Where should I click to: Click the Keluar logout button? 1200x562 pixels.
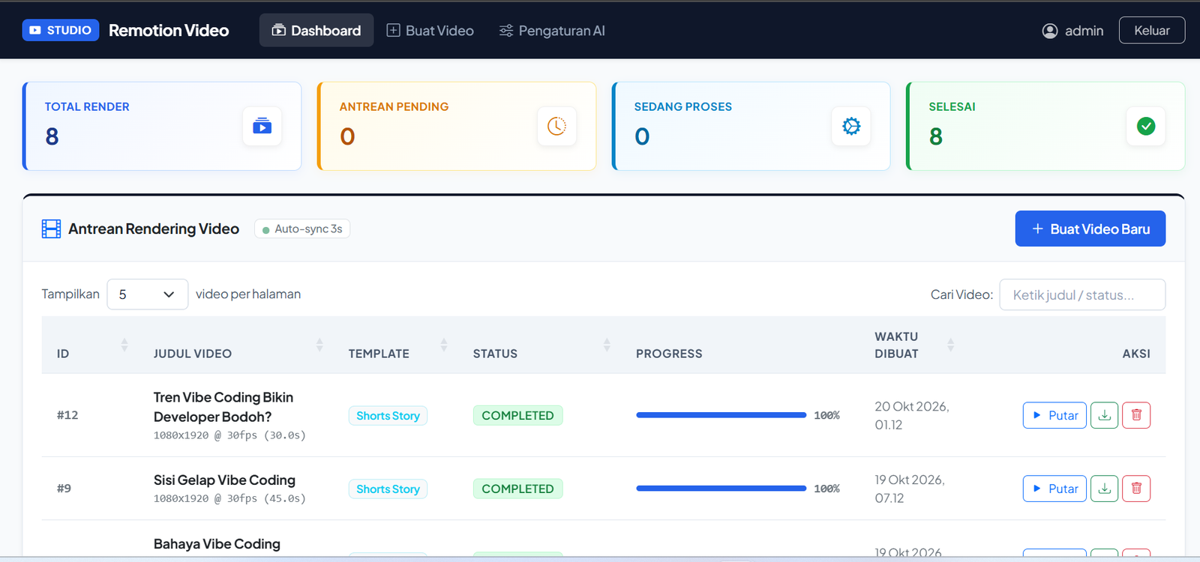point(1152,30)
